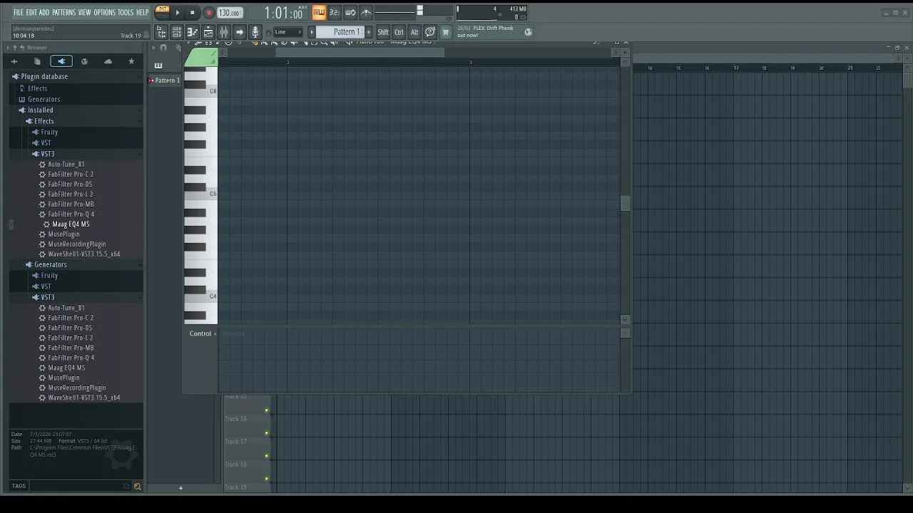Open the piano roll view icon
This screenshot has height=513, width=913.
point(193,32)
